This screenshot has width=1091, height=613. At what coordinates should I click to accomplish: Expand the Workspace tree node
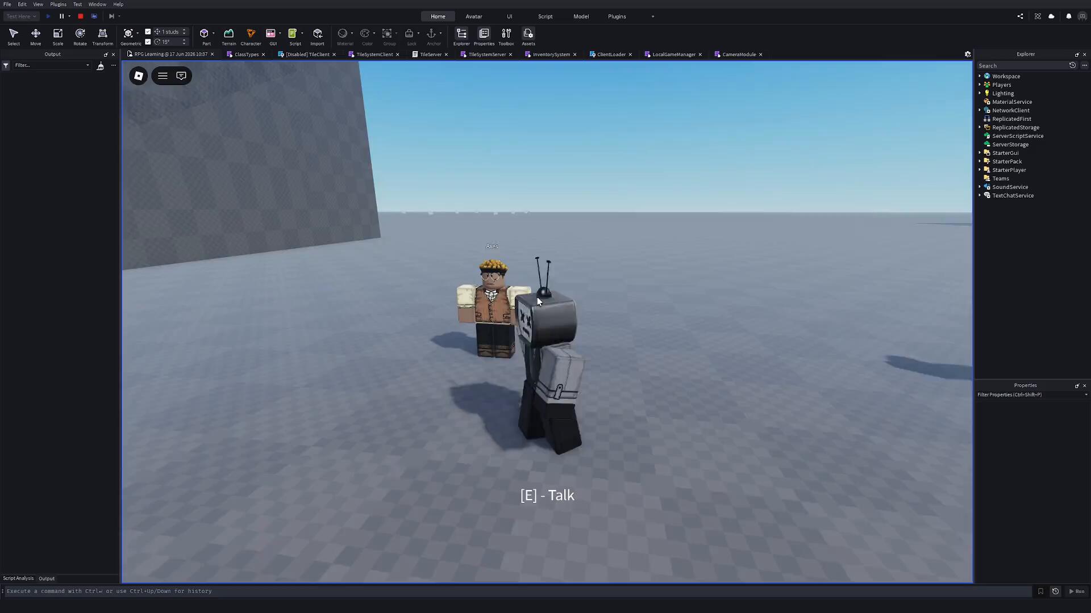coord(980,76)
